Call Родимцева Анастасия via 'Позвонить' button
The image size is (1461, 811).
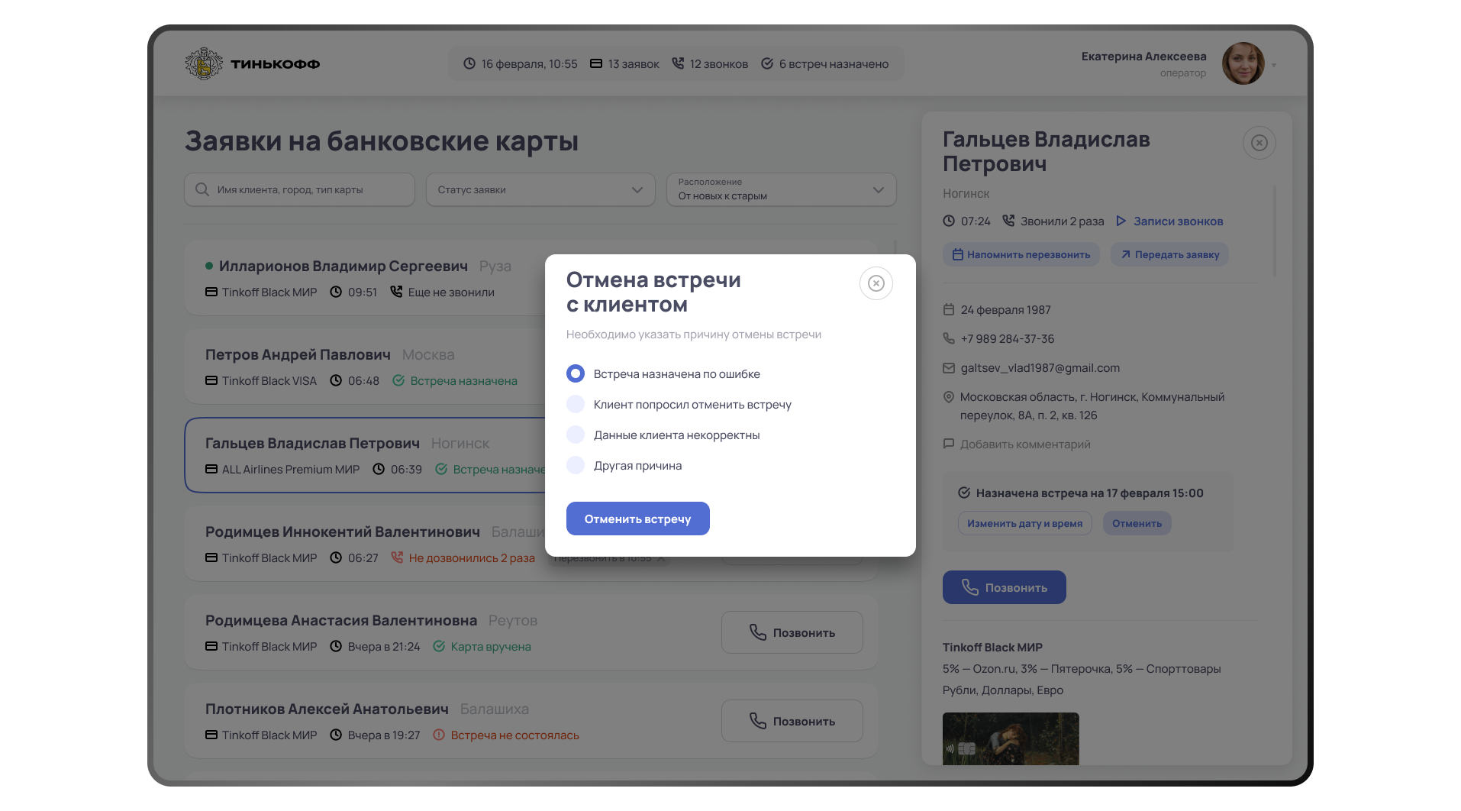(792, 632)
